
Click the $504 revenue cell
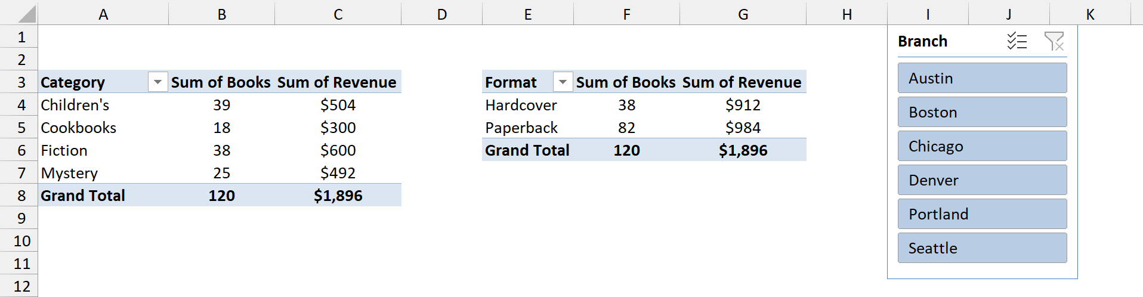click(x=338, y=105)
